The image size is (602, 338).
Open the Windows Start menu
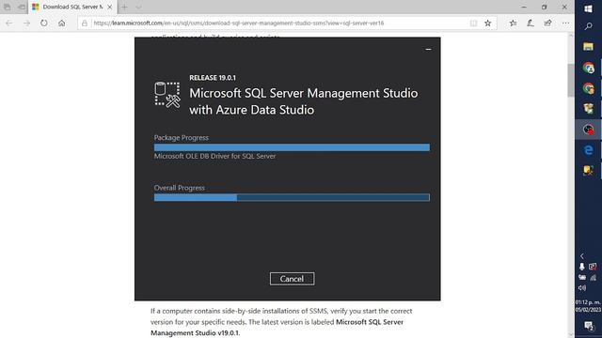pyautogui.click(x=588, y=8)
